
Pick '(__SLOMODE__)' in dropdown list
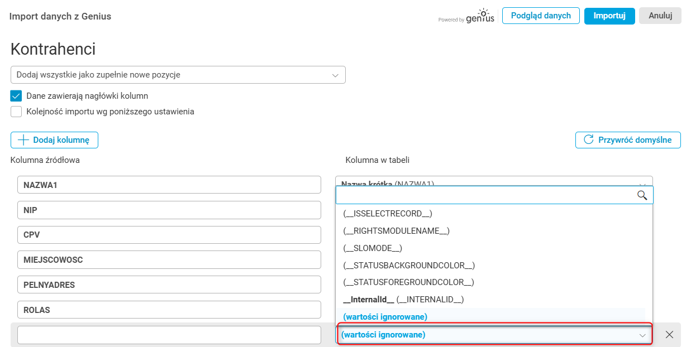(x=373, y=248)
